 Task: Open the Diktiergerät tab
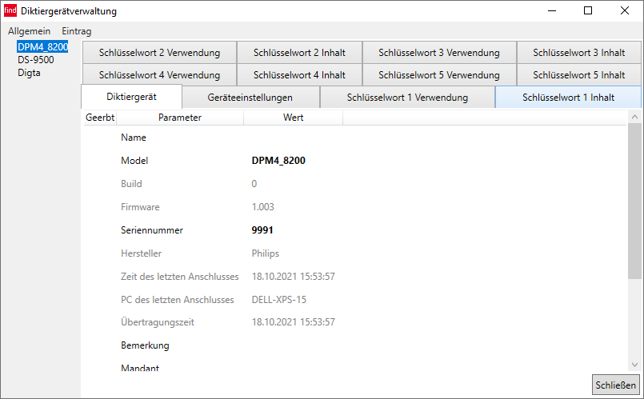[x=131, y=97]
